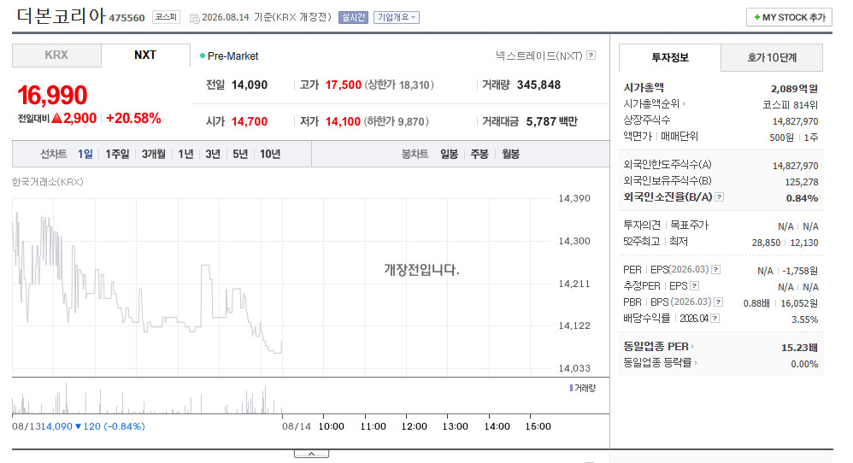Click 거래대금 value 5,787 백만

coord(551,121)
